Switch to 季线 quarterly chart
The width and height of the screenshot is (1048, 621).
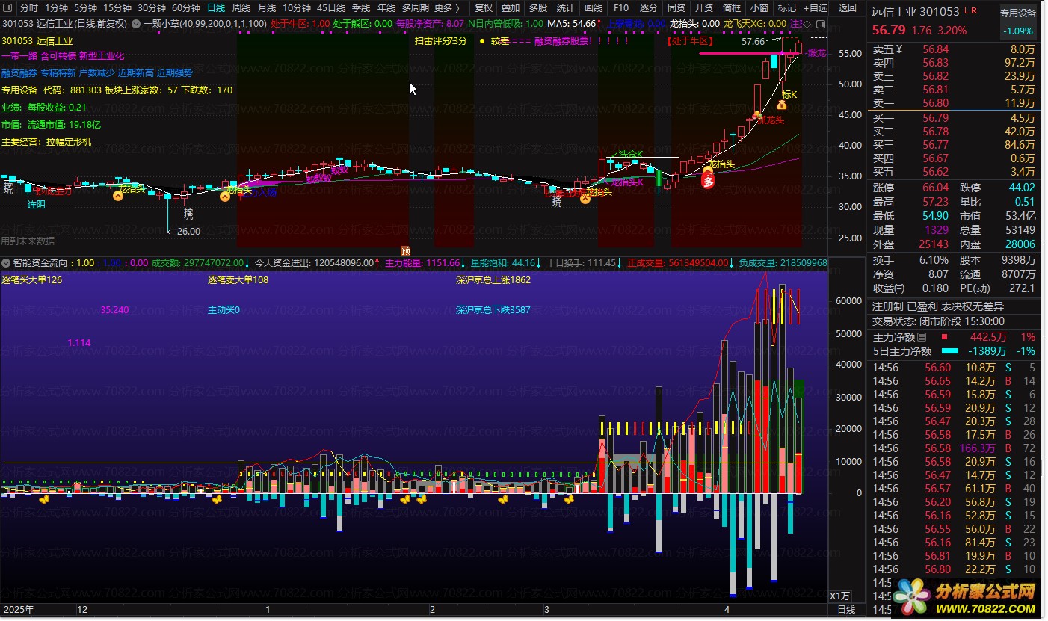coord(361,8)
